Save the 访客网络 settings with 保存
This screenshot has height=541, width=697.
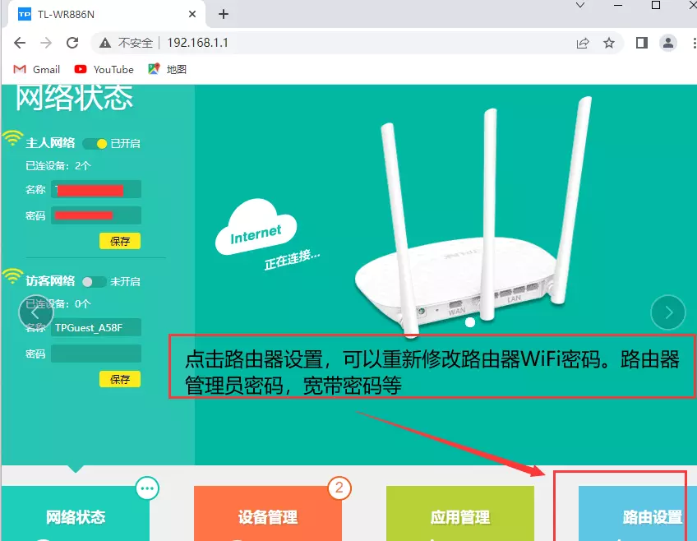tap(120, 379)
